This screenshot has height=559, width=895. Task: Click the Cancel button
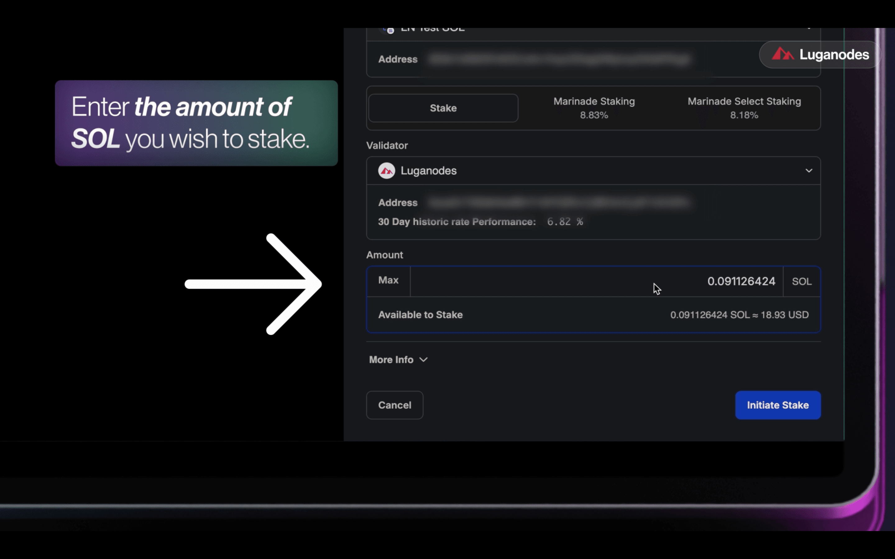(x=395, y=405)
